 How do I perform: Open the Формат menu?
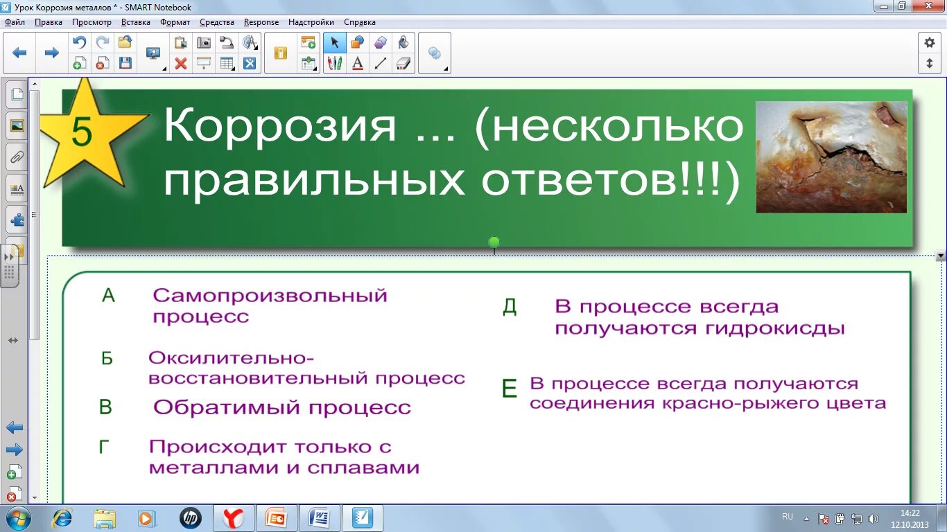(x=175, y=22)
